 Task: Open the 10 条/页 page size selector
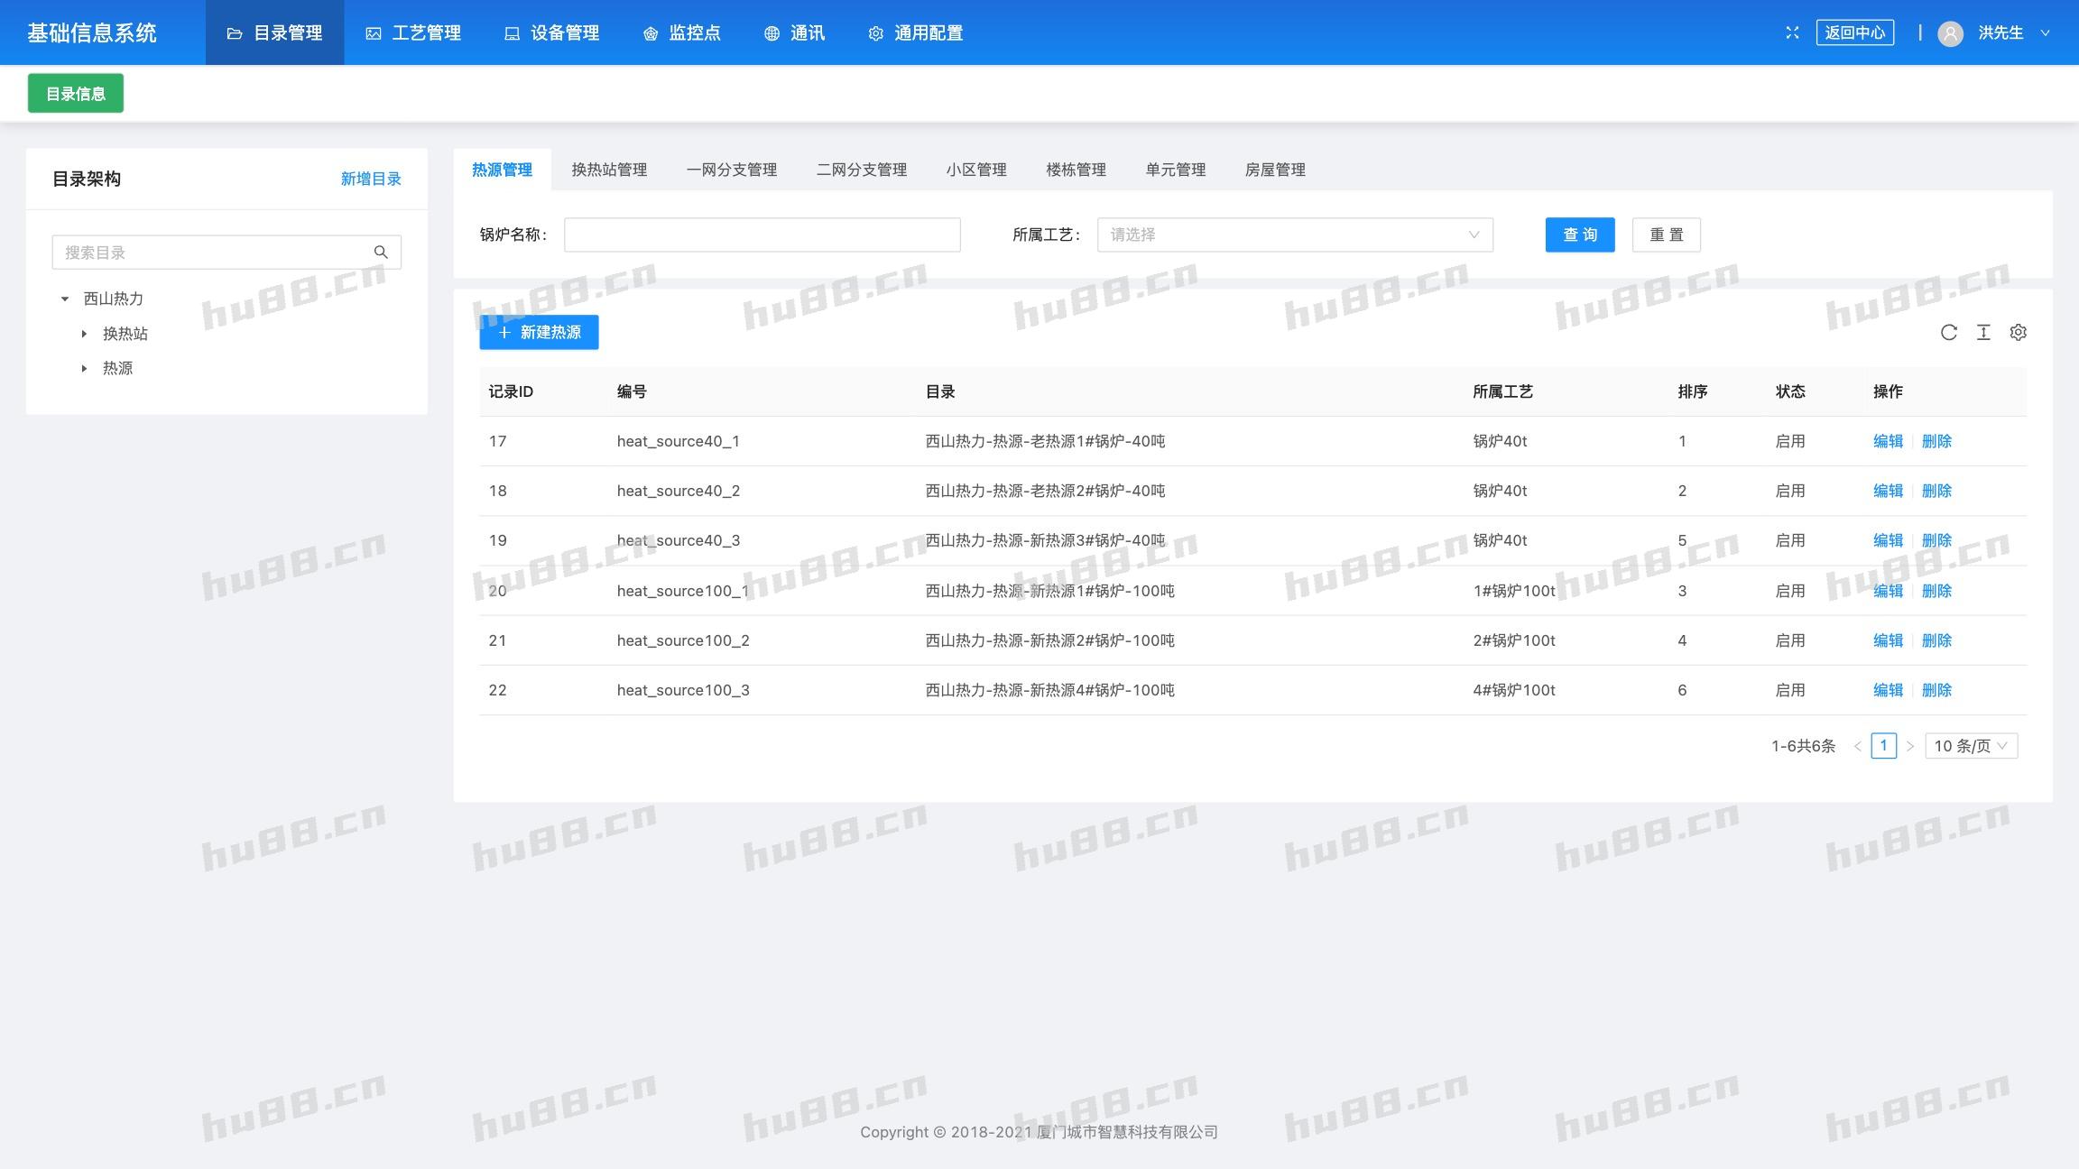(x=1971, y=746)
